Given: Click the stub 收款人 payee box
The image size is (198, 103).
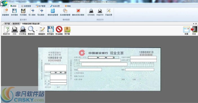Looking at the screenshot, I should [58, 77].
